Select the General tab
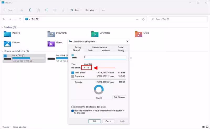 point(76,50)
